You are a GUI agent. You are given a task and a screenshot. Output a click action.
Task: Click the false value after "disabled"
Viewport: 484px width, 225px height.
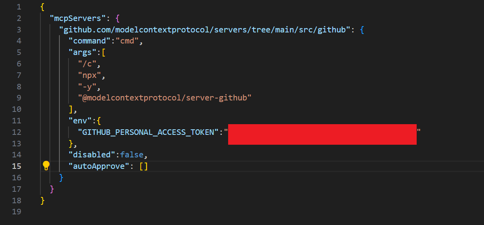[132, 155]
